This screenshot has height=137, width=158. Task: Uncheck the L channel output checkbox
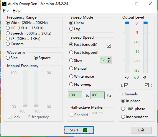coord(126,85)
